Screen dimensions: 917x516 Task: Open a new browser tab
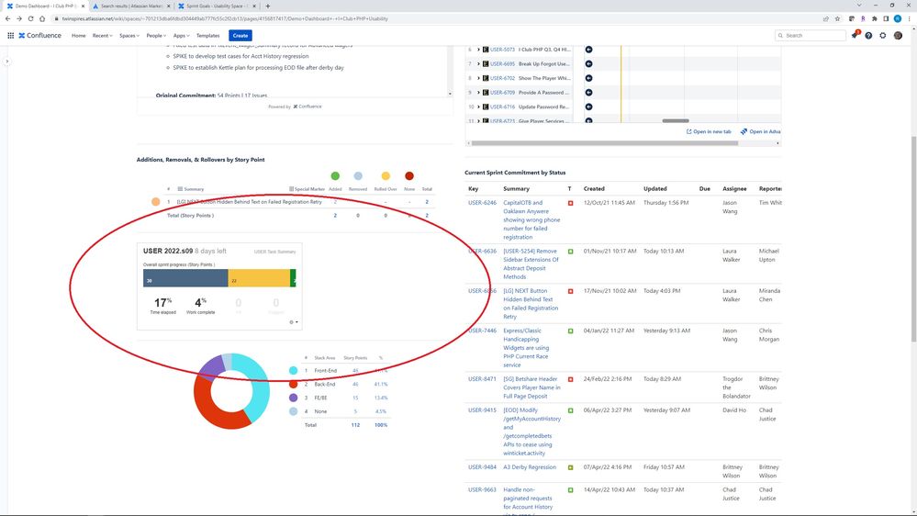268,6
